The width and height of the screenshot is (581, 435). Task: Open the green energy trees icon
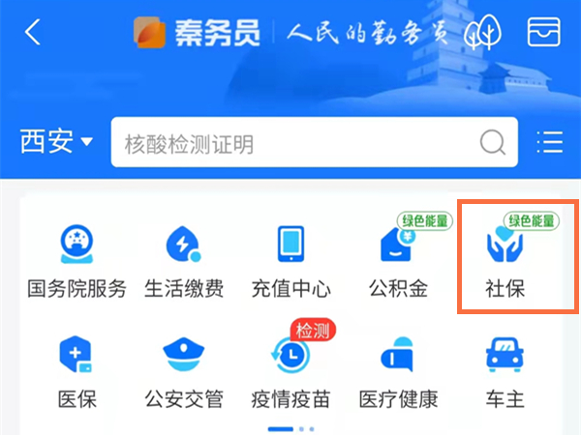pyautogui.click(x=482, y=32)
